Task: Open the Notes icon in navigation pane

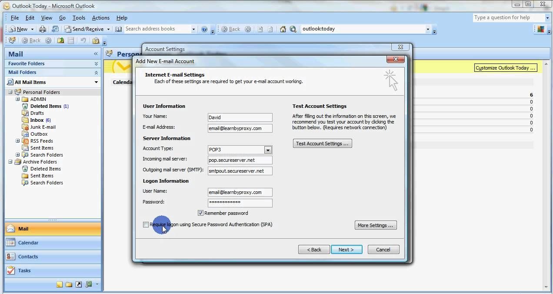Action: point(60,284)
